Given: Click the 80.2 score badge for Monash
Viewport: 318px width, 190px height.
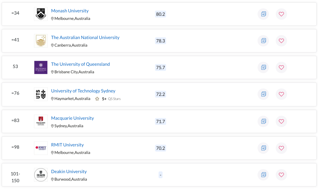Looking at the screenshot, I should [x=160, y=14].
